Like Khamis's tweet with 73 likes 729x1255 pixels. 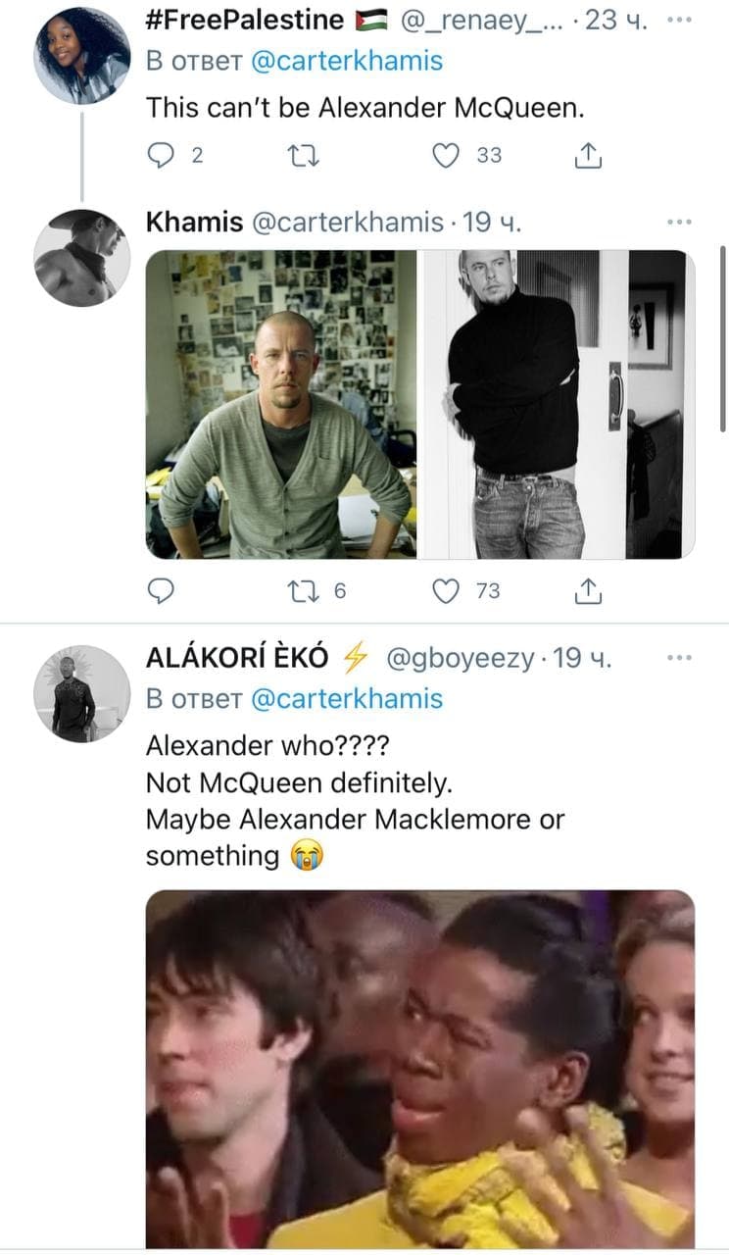pyautogui.click(x=447, y=590)
